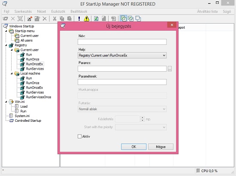Click the double-checkmark toolbar toggle icon
Image resolution: width=236 pixels, height=176 pixels.
click(130, 18)
